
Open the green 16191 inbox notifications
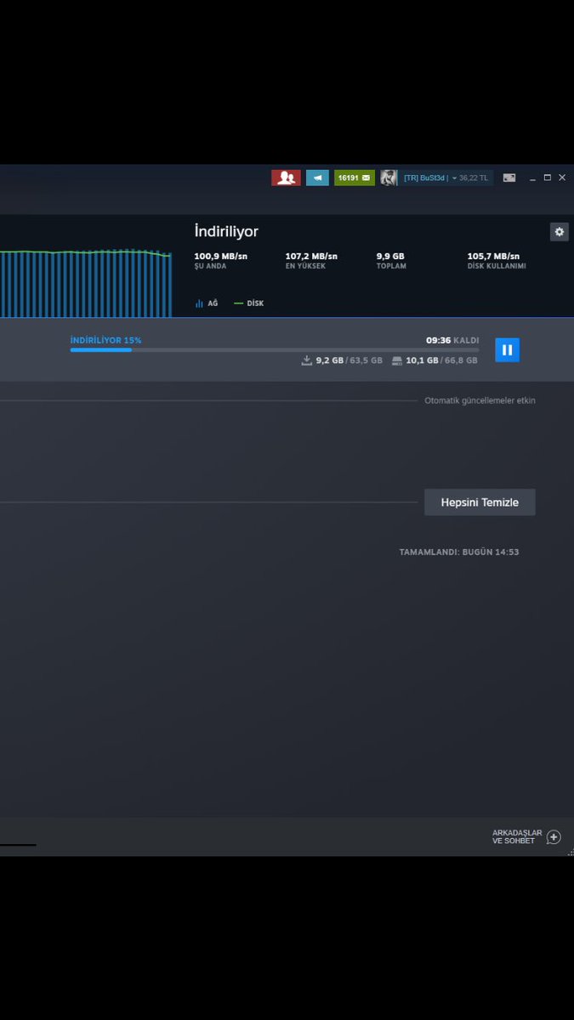pyautogui.click(x=354, y=178)
